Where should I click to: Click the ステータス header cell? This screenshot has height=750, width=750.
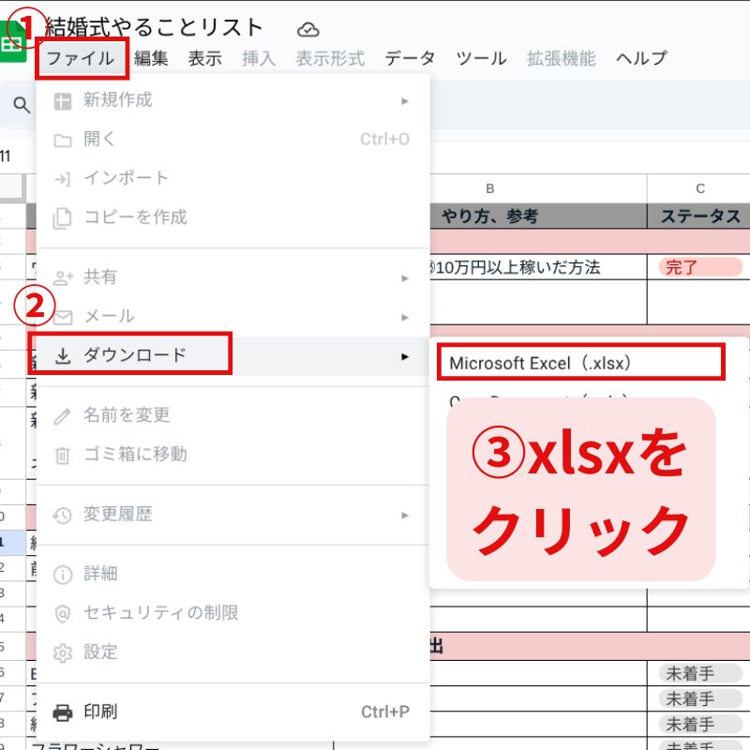tap(699, 217)
